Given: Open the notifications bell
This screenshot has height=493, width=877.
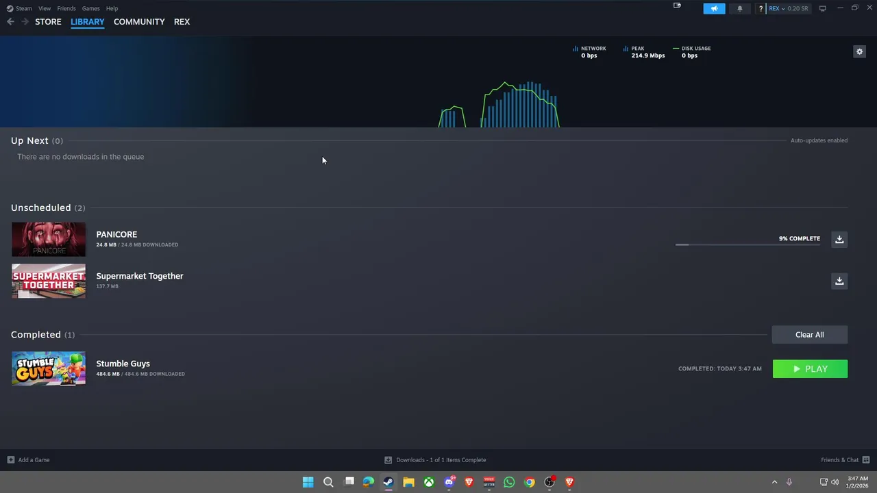Looking at the screenshot, I should click(739, 8).
